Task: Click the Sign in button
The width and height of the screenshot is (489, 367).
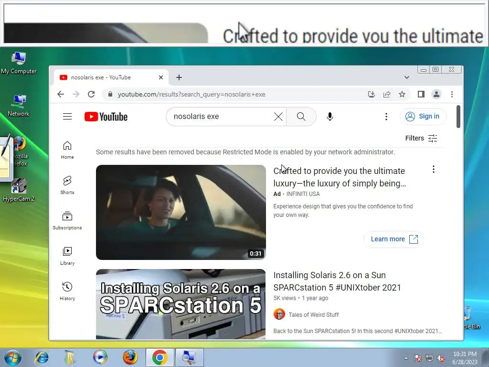Action: [423, 117]
